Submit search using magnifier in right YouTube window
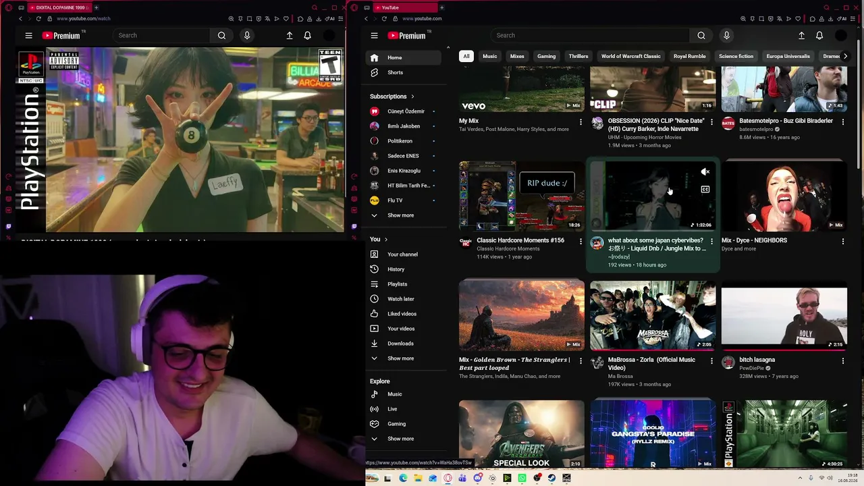Image resolution: width=864 pixels, height=486 pixels. (x=701, y=35)
